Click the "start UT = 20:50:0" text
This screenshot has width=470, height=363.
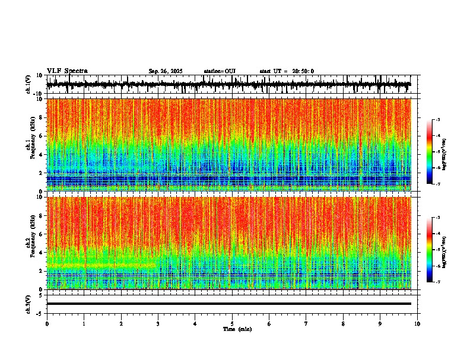click(x=287, y=71)
